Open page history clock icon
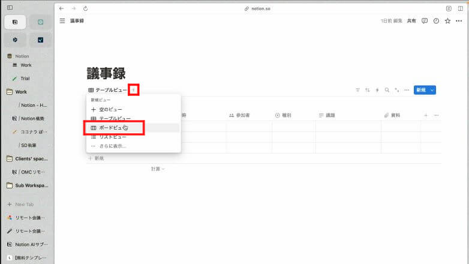Screen dimensions: 469x264 pyautogui.click(x=436, y=20)
